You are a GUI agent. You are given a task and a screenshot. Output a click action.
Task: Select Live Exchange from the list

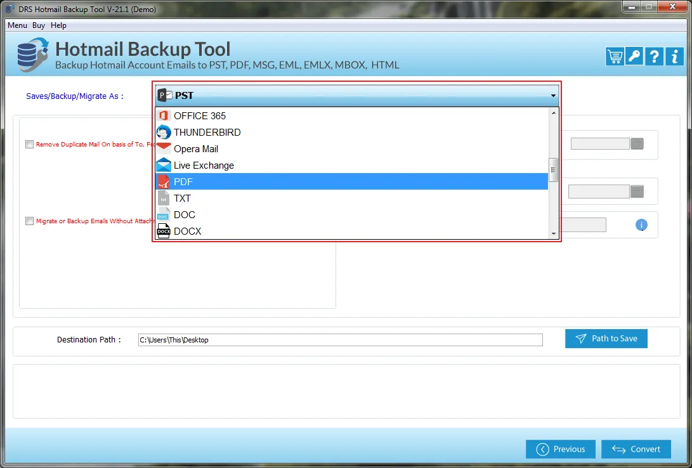tap(352, 166)
